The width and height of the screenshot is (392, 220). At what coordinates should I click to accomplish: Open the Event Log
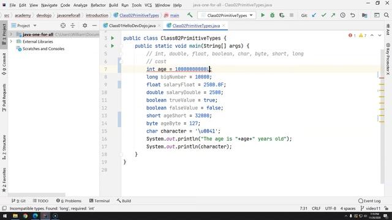tap(369, 201)
